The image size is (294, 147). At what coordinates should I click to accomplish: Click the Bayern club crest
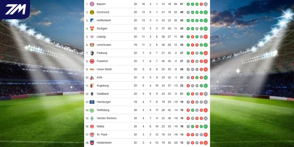[x=92, y=4]
